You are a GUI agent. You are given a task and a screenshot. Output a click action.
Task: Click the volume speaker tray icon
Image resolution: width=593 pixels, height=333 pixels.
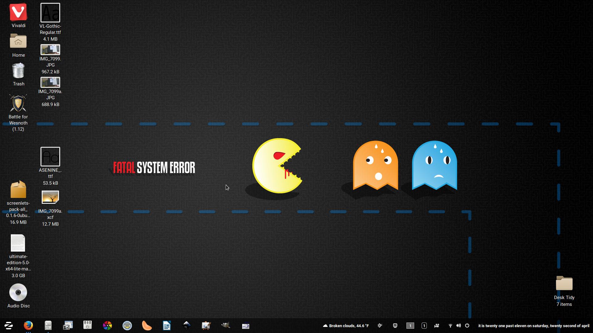[x=459, y=326]
